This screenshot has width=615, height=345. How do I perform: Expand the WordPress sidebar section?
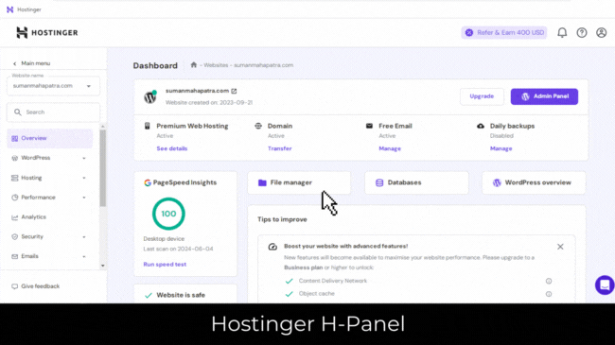pyautogui.click(x=49, y=158)
